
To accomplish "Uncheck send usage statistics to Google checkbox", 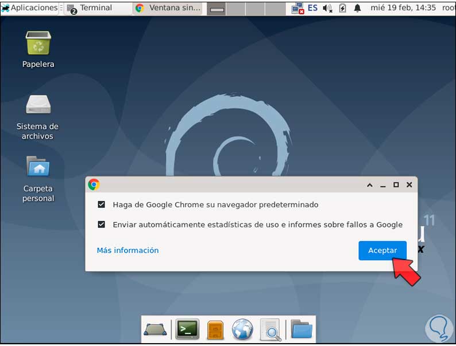I will tap(101, 224).
